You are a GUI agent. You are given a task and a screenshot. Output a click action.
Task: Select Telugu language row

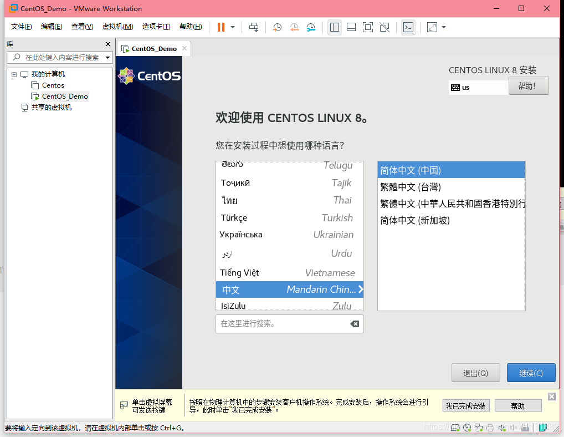pyautogui.click(x=290, y=165)
